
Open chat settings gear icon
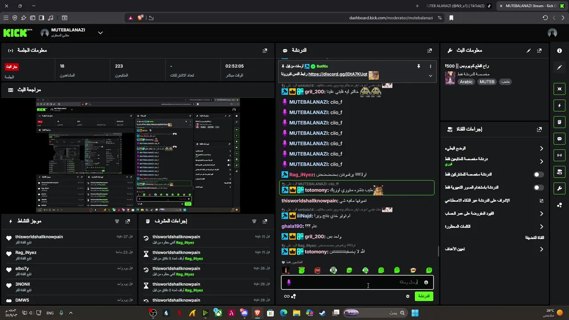(408, 296)
